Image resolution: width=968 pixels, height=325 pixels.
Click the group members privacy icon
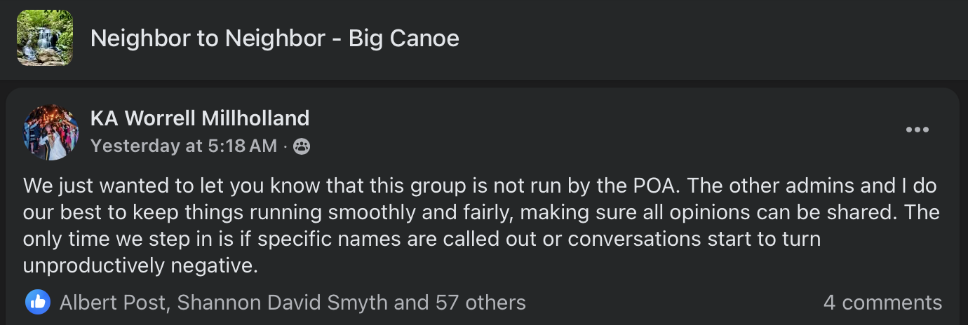click(302, 146)
